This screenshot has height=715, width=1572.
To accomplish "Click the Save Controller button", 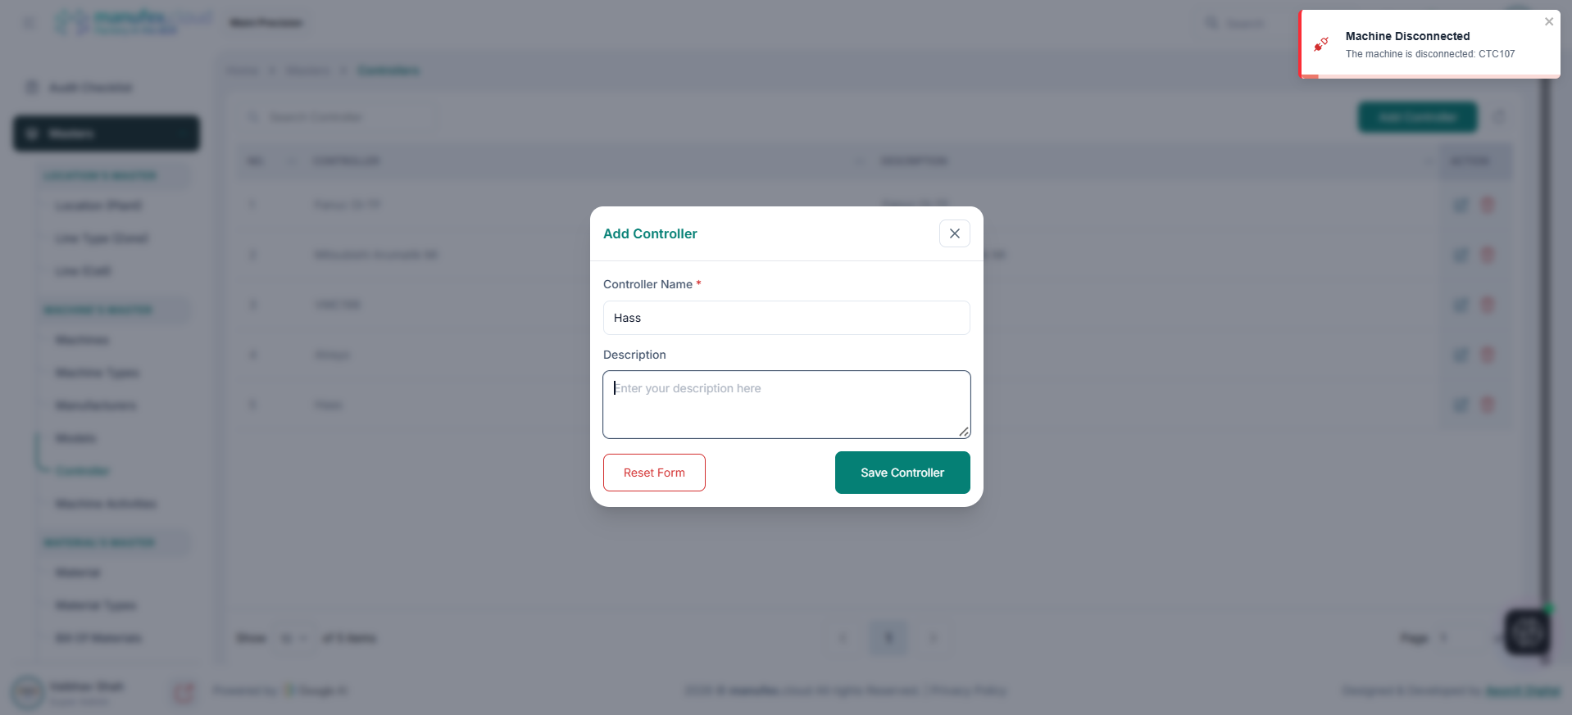I will (x=902, y=473).
